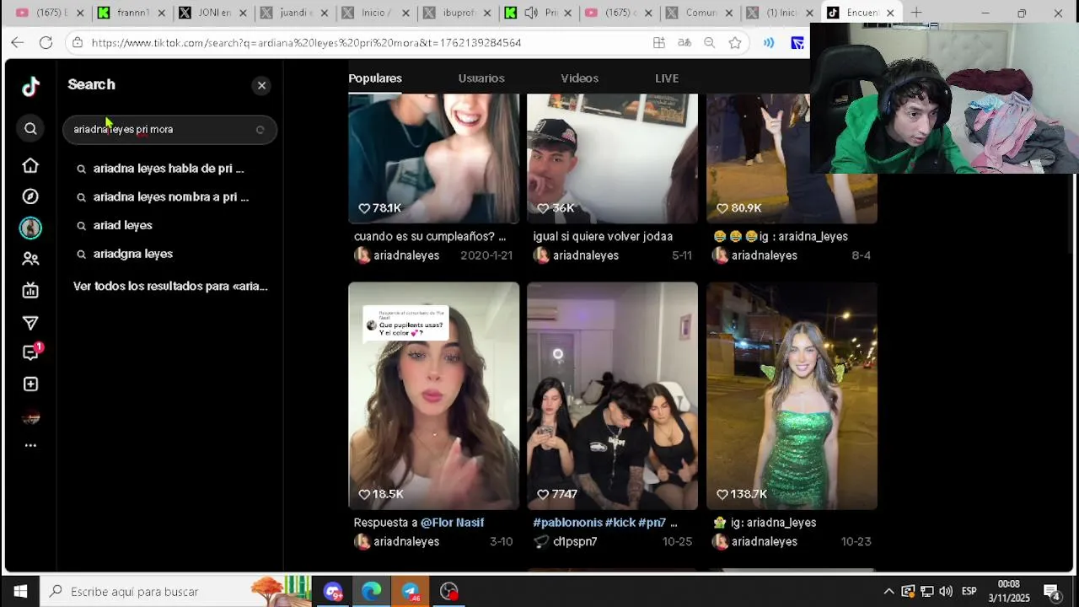Viewport: 1079px width, 607px height.
Task: Click caption 'ig : araidna_leyes'
Action: (x=781, y=237)
